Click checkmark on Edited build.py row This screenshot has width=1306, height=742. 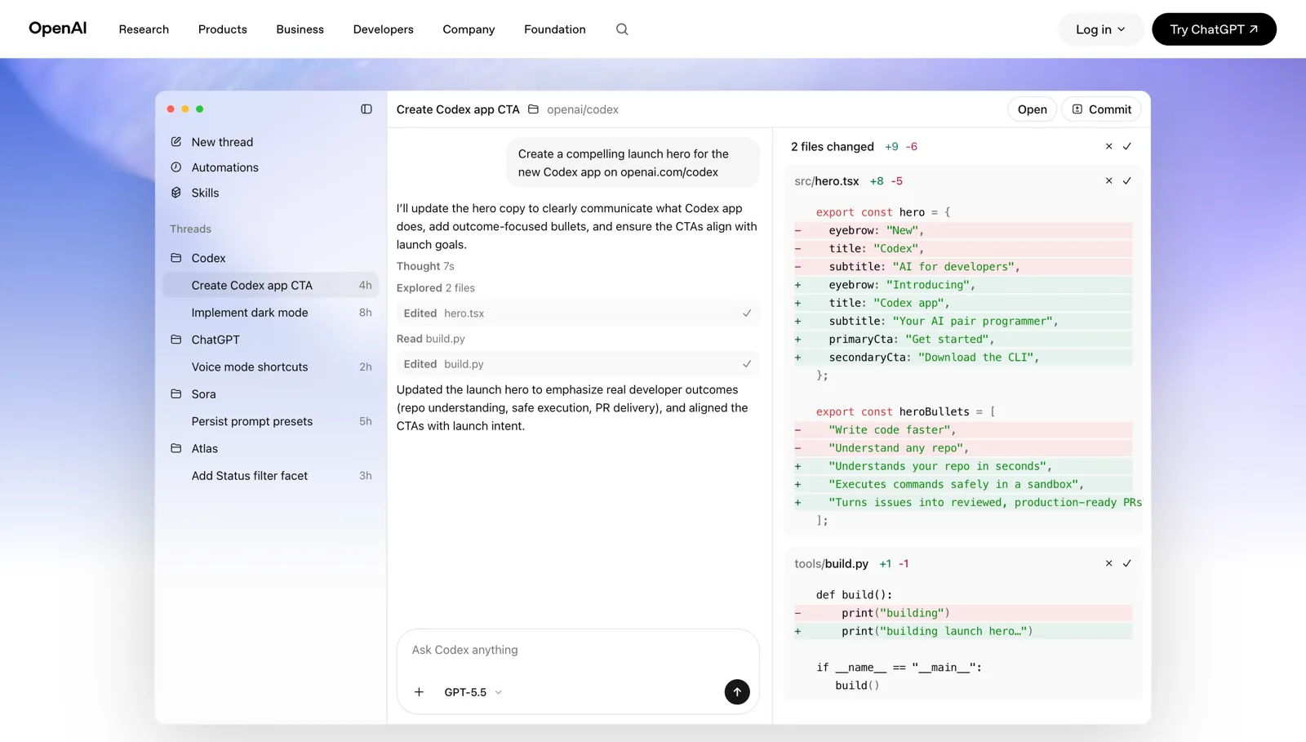coord(747,364)
